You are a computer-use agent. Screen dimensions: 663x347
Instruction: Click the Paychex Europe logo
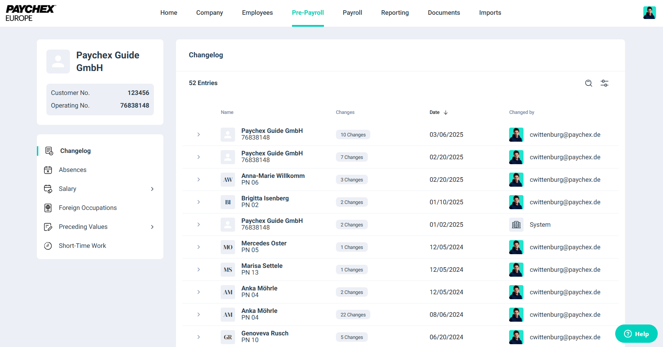(x=30, y=13)
